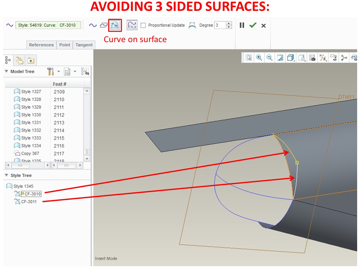Toggle the Spin Center icon

click(344, 57)
